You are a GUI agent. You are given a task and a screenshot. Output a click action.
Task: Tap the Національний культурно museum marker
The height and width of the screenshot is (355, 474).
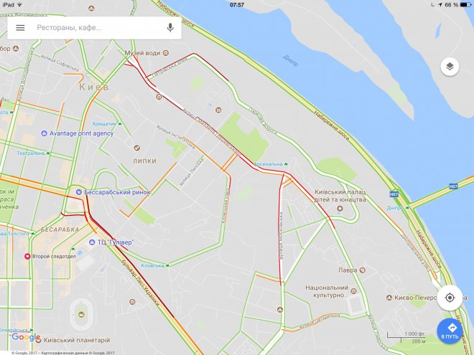click(353, 291)
